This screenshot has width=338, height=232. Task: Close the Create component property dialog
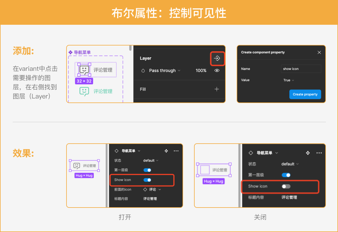[x=319, y=52]
